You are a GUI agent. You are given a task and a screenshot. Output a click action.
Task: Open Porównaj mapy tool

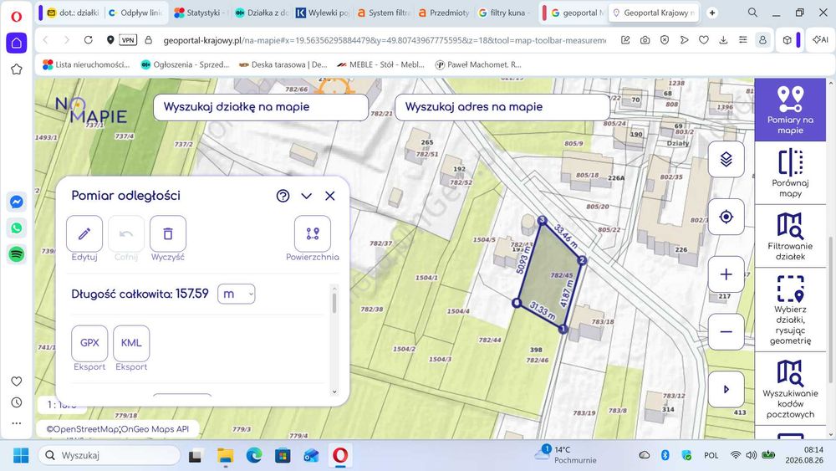(x=790, y=173)
